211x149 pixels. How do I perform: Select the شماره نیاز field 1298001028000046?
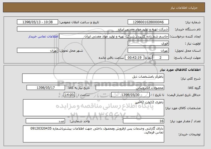point(148,22)
